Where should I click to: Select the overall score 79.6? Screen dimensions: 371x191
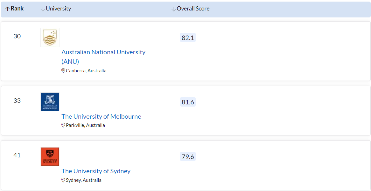(188, 156)
